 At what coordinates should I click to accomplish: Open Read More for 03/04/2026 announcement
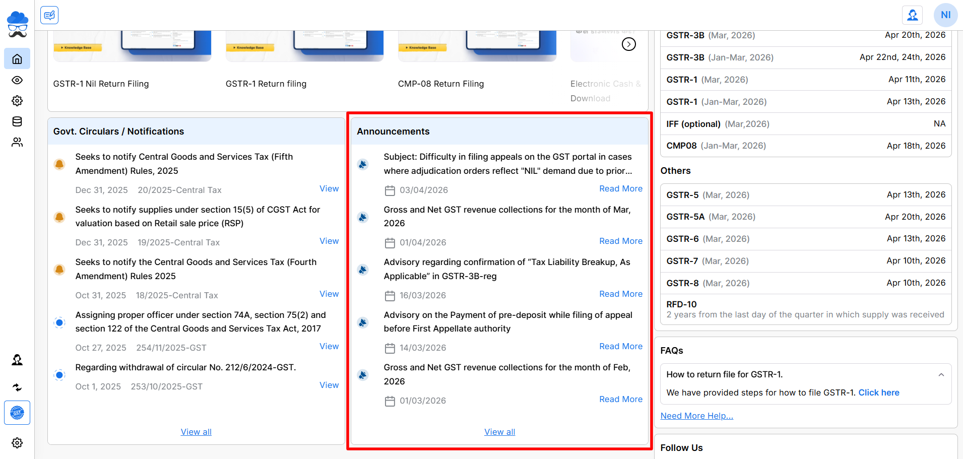pos(620,188)
